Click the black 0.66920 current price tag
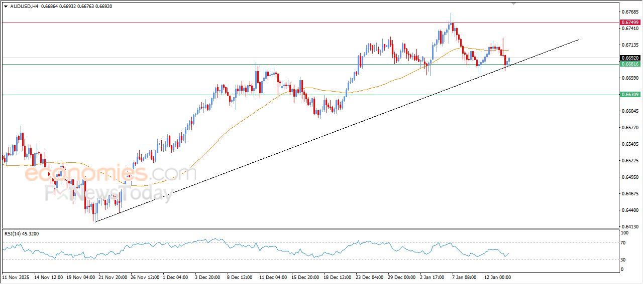Screen dimensions: 643x284 coord(630,58)
